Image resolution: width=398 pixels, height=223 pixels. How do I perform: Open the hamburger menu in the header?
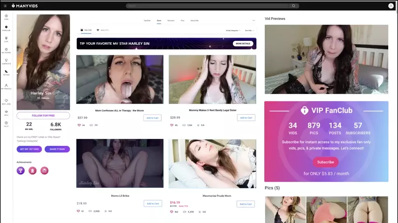point(5,6)
